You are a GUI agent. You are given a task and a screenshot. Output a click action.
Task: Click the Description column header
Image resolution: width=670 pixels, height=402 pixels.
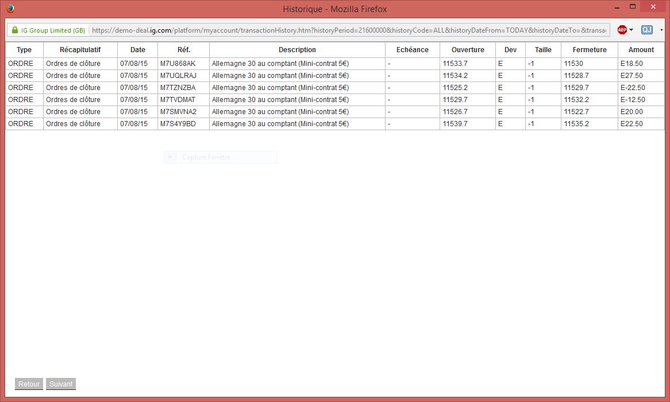click(x=297, y=50)
